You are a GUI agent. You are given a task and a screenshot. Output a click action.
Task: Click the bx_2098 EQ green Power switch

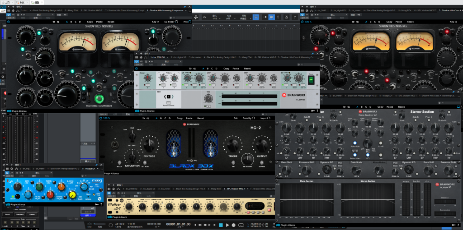(x=311, y=80)
